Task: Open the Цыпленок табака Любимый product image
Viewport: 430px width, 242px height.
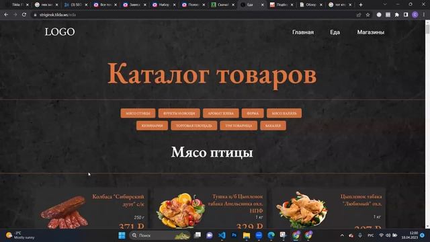Action: pyautogui.click(x=302, y=210)
